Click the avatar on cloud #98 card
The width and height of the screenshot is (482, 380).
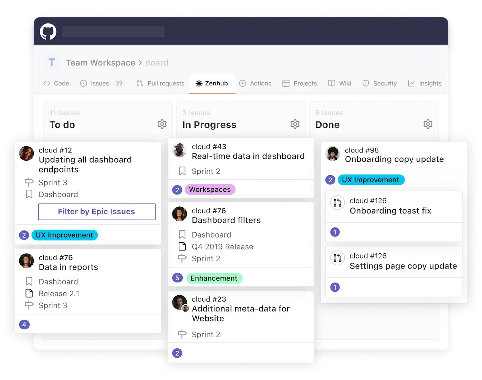click(333, 154)
